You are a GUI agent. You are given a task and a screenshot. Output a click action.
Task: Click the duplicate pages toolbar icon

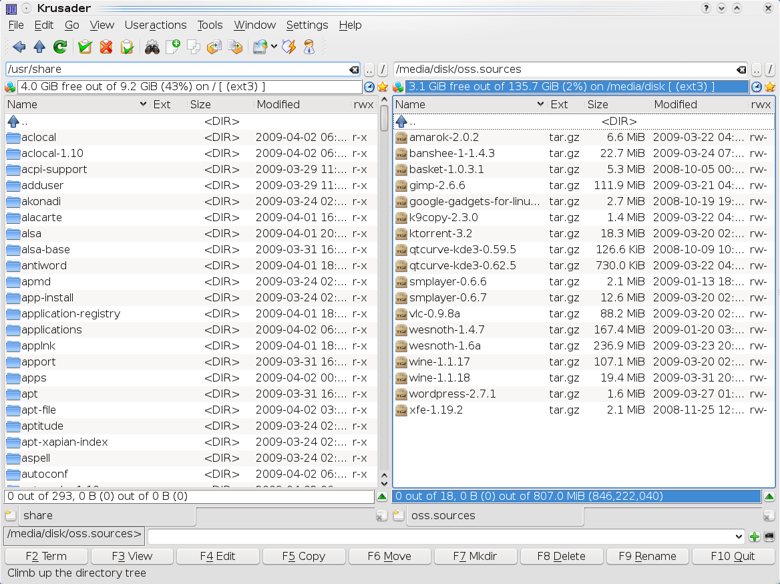(x=194, y=47)
